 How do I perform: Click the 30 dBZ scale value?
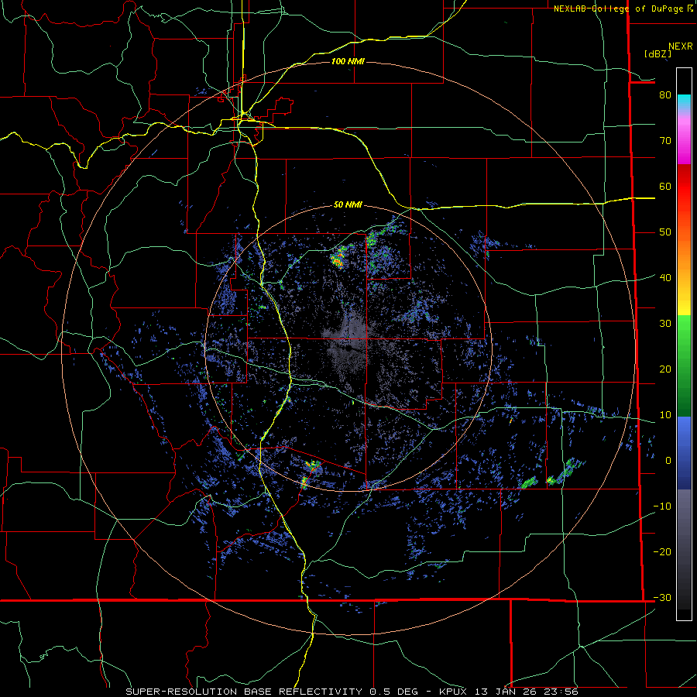click(665, 324)
